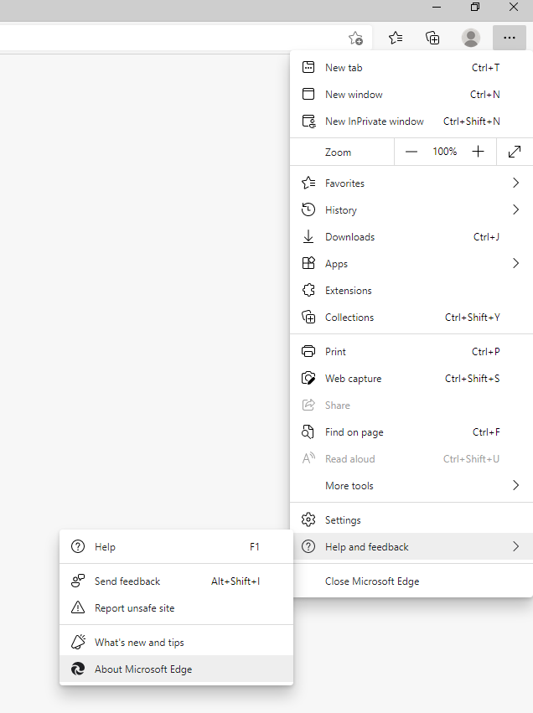Viewport: 533px width, 713px height.
Task: Click the New tab icon
Action: (308, 67)
